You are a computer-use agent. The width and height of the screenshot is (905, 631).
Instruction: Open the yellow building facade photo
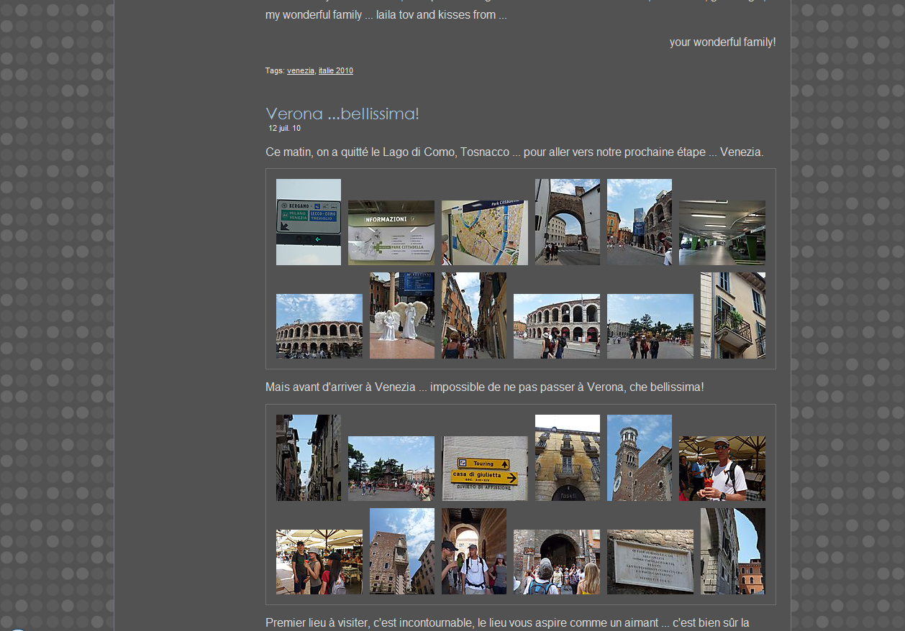tap(567, 458)
